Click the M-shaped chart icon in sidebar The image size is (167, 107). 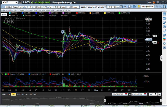tap(164, 27)
